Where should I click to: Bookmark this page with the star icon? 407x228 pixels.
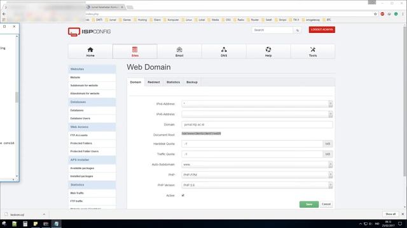[375, 14]
